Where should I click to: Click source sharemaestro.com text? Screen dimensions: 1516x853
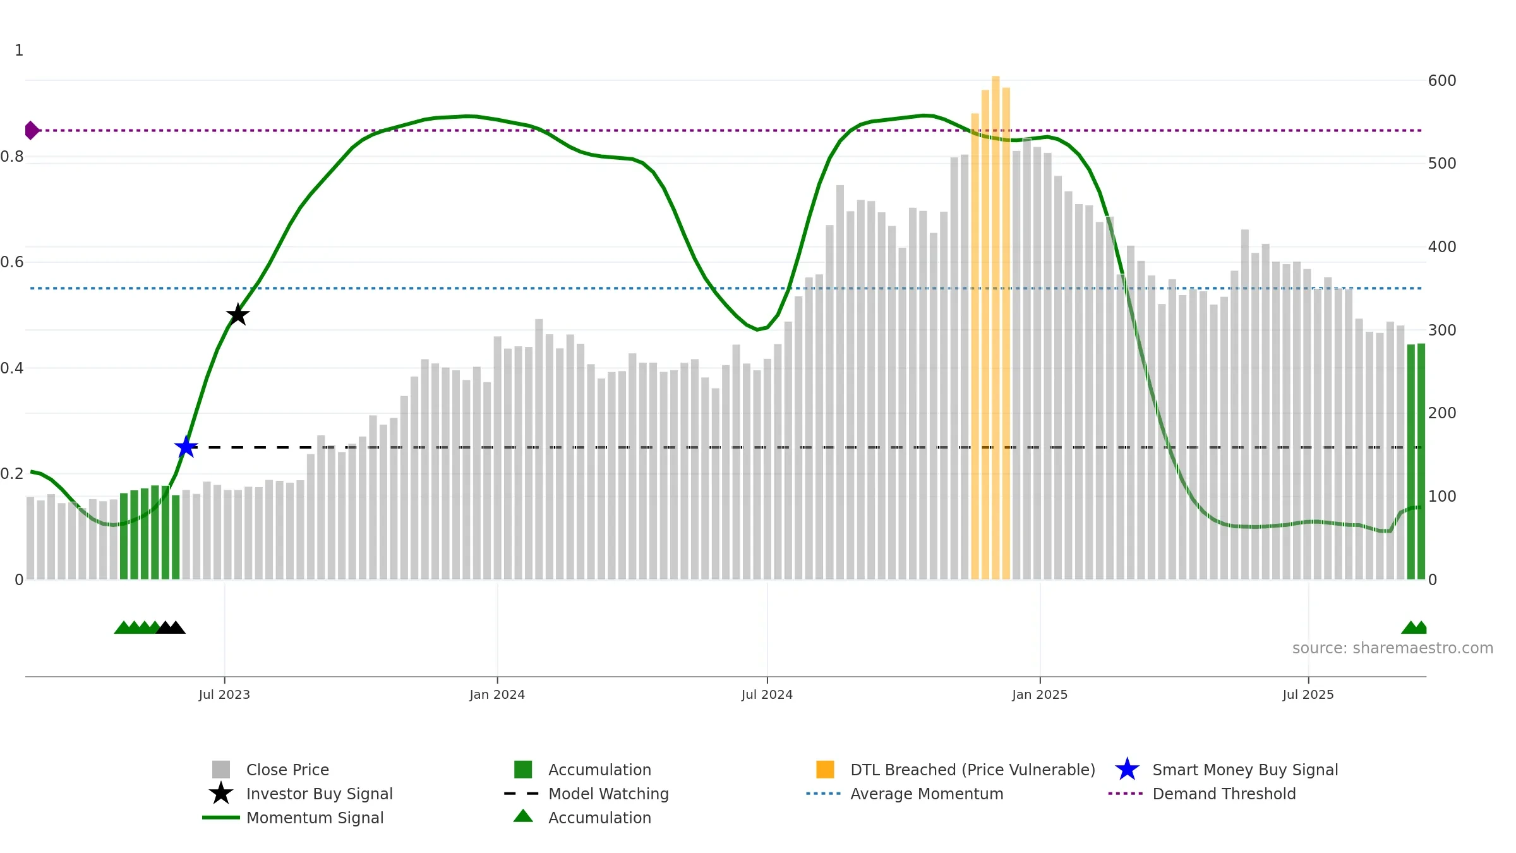(x=1392, y=648)
